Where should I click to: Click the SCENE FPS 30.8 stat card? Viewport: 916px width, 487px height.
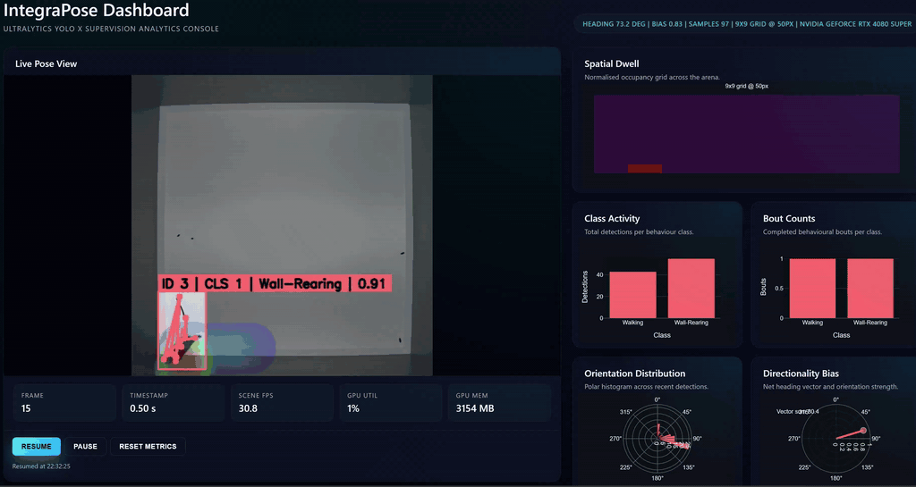pos(282,402)
